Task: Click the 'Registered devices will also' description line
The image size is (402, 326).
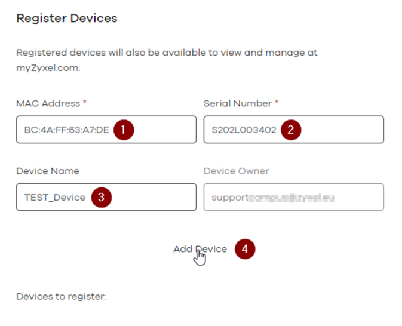Action: point(167,53)
